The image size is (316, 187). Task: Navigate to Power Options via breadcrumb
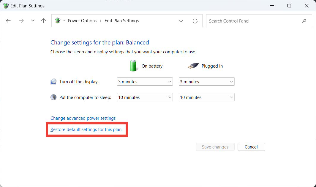pos(82,21)
